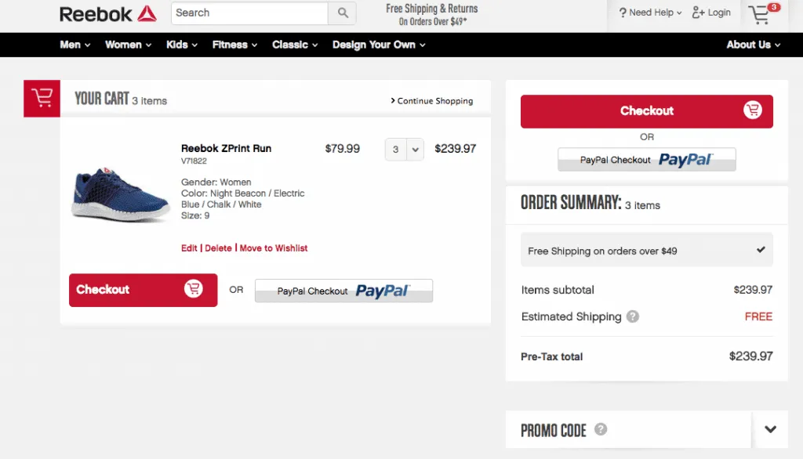Open the Kids menu
The image size is (803, 459).
[181, 45]
